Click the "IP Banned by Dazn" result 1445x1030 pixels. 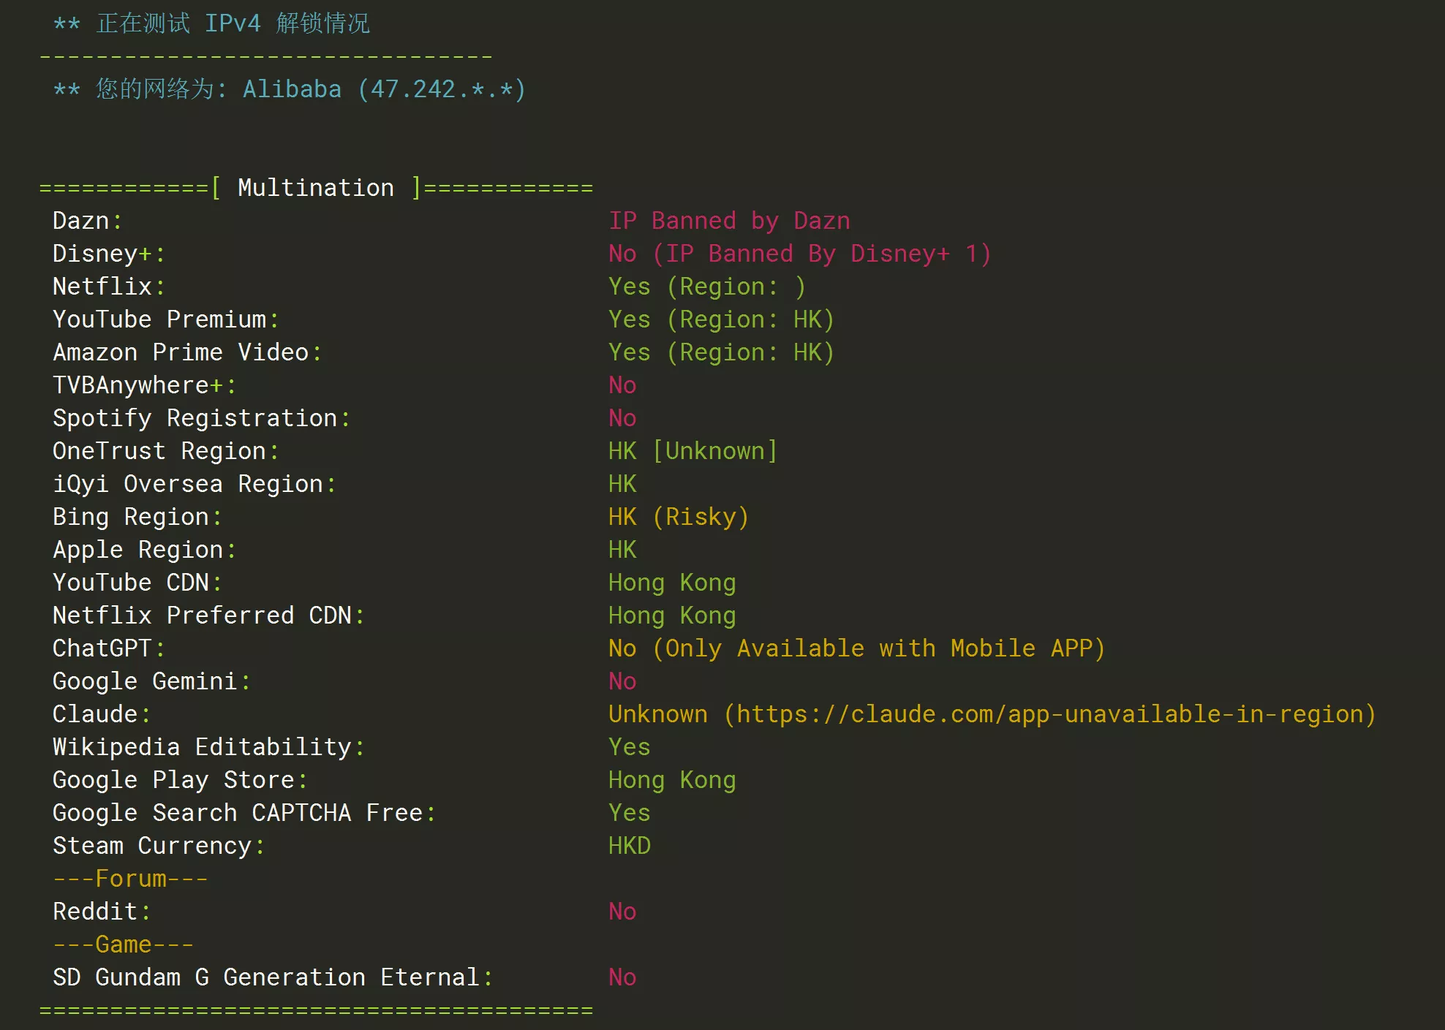coord(729,221)
